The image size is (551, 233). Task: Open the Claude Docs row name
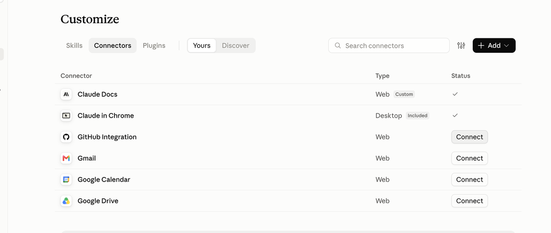click(x=97, y=94)
